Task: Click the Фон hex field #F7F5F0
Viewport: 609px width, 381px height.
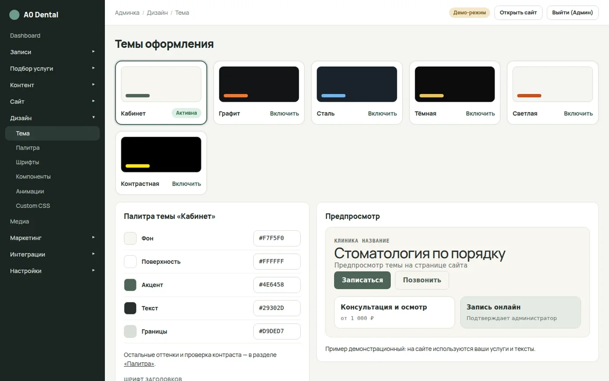Action: [277, 238]
